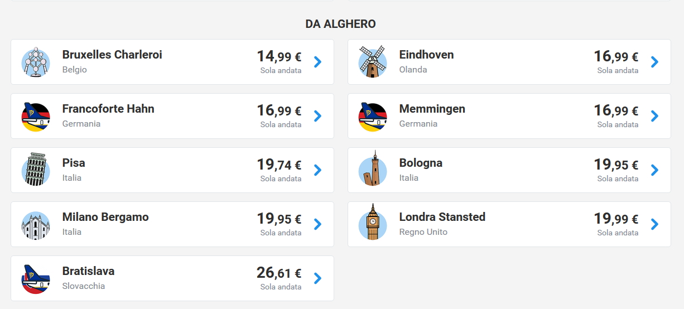
Task: Click the Big Ben icon for Londra Stansted
Action: (373, 223)
